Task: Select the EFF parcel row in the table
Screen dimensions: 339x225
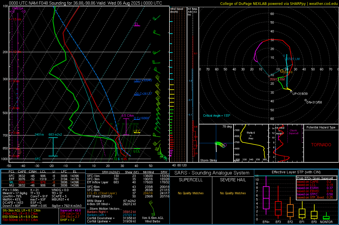Action: point(44,179)
